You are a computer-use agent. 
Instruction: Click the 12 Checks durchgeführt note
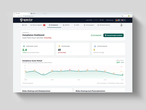point(28,83)
